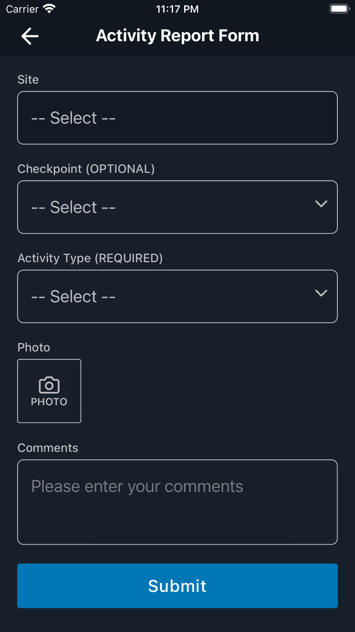This screenshot has width=355, height=632.
Task: Click the Comments section label
Action: pyautogui.click(x=48, y=448)
